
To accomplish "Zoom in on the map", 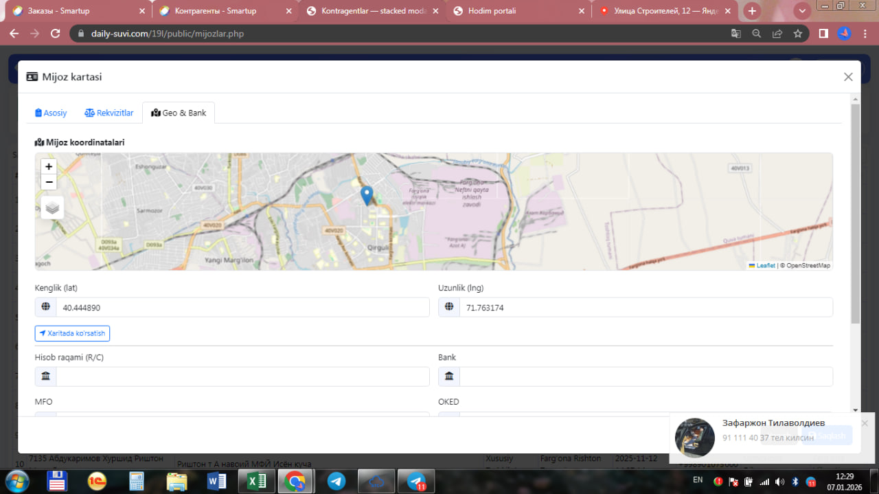I will click(x=49, y=167).
